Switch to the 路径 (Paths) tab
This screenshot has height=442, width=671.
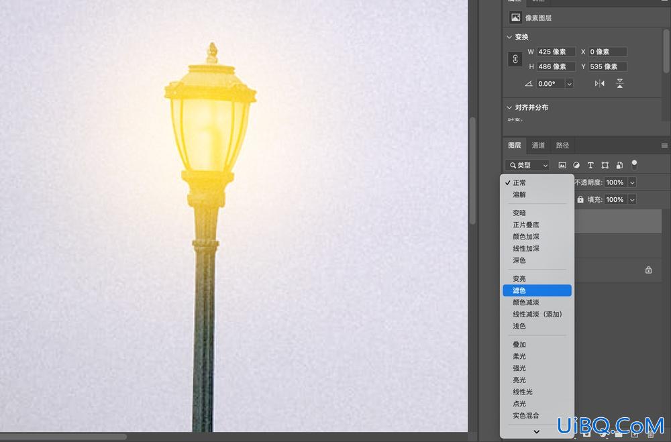click(x=562, y=146)
